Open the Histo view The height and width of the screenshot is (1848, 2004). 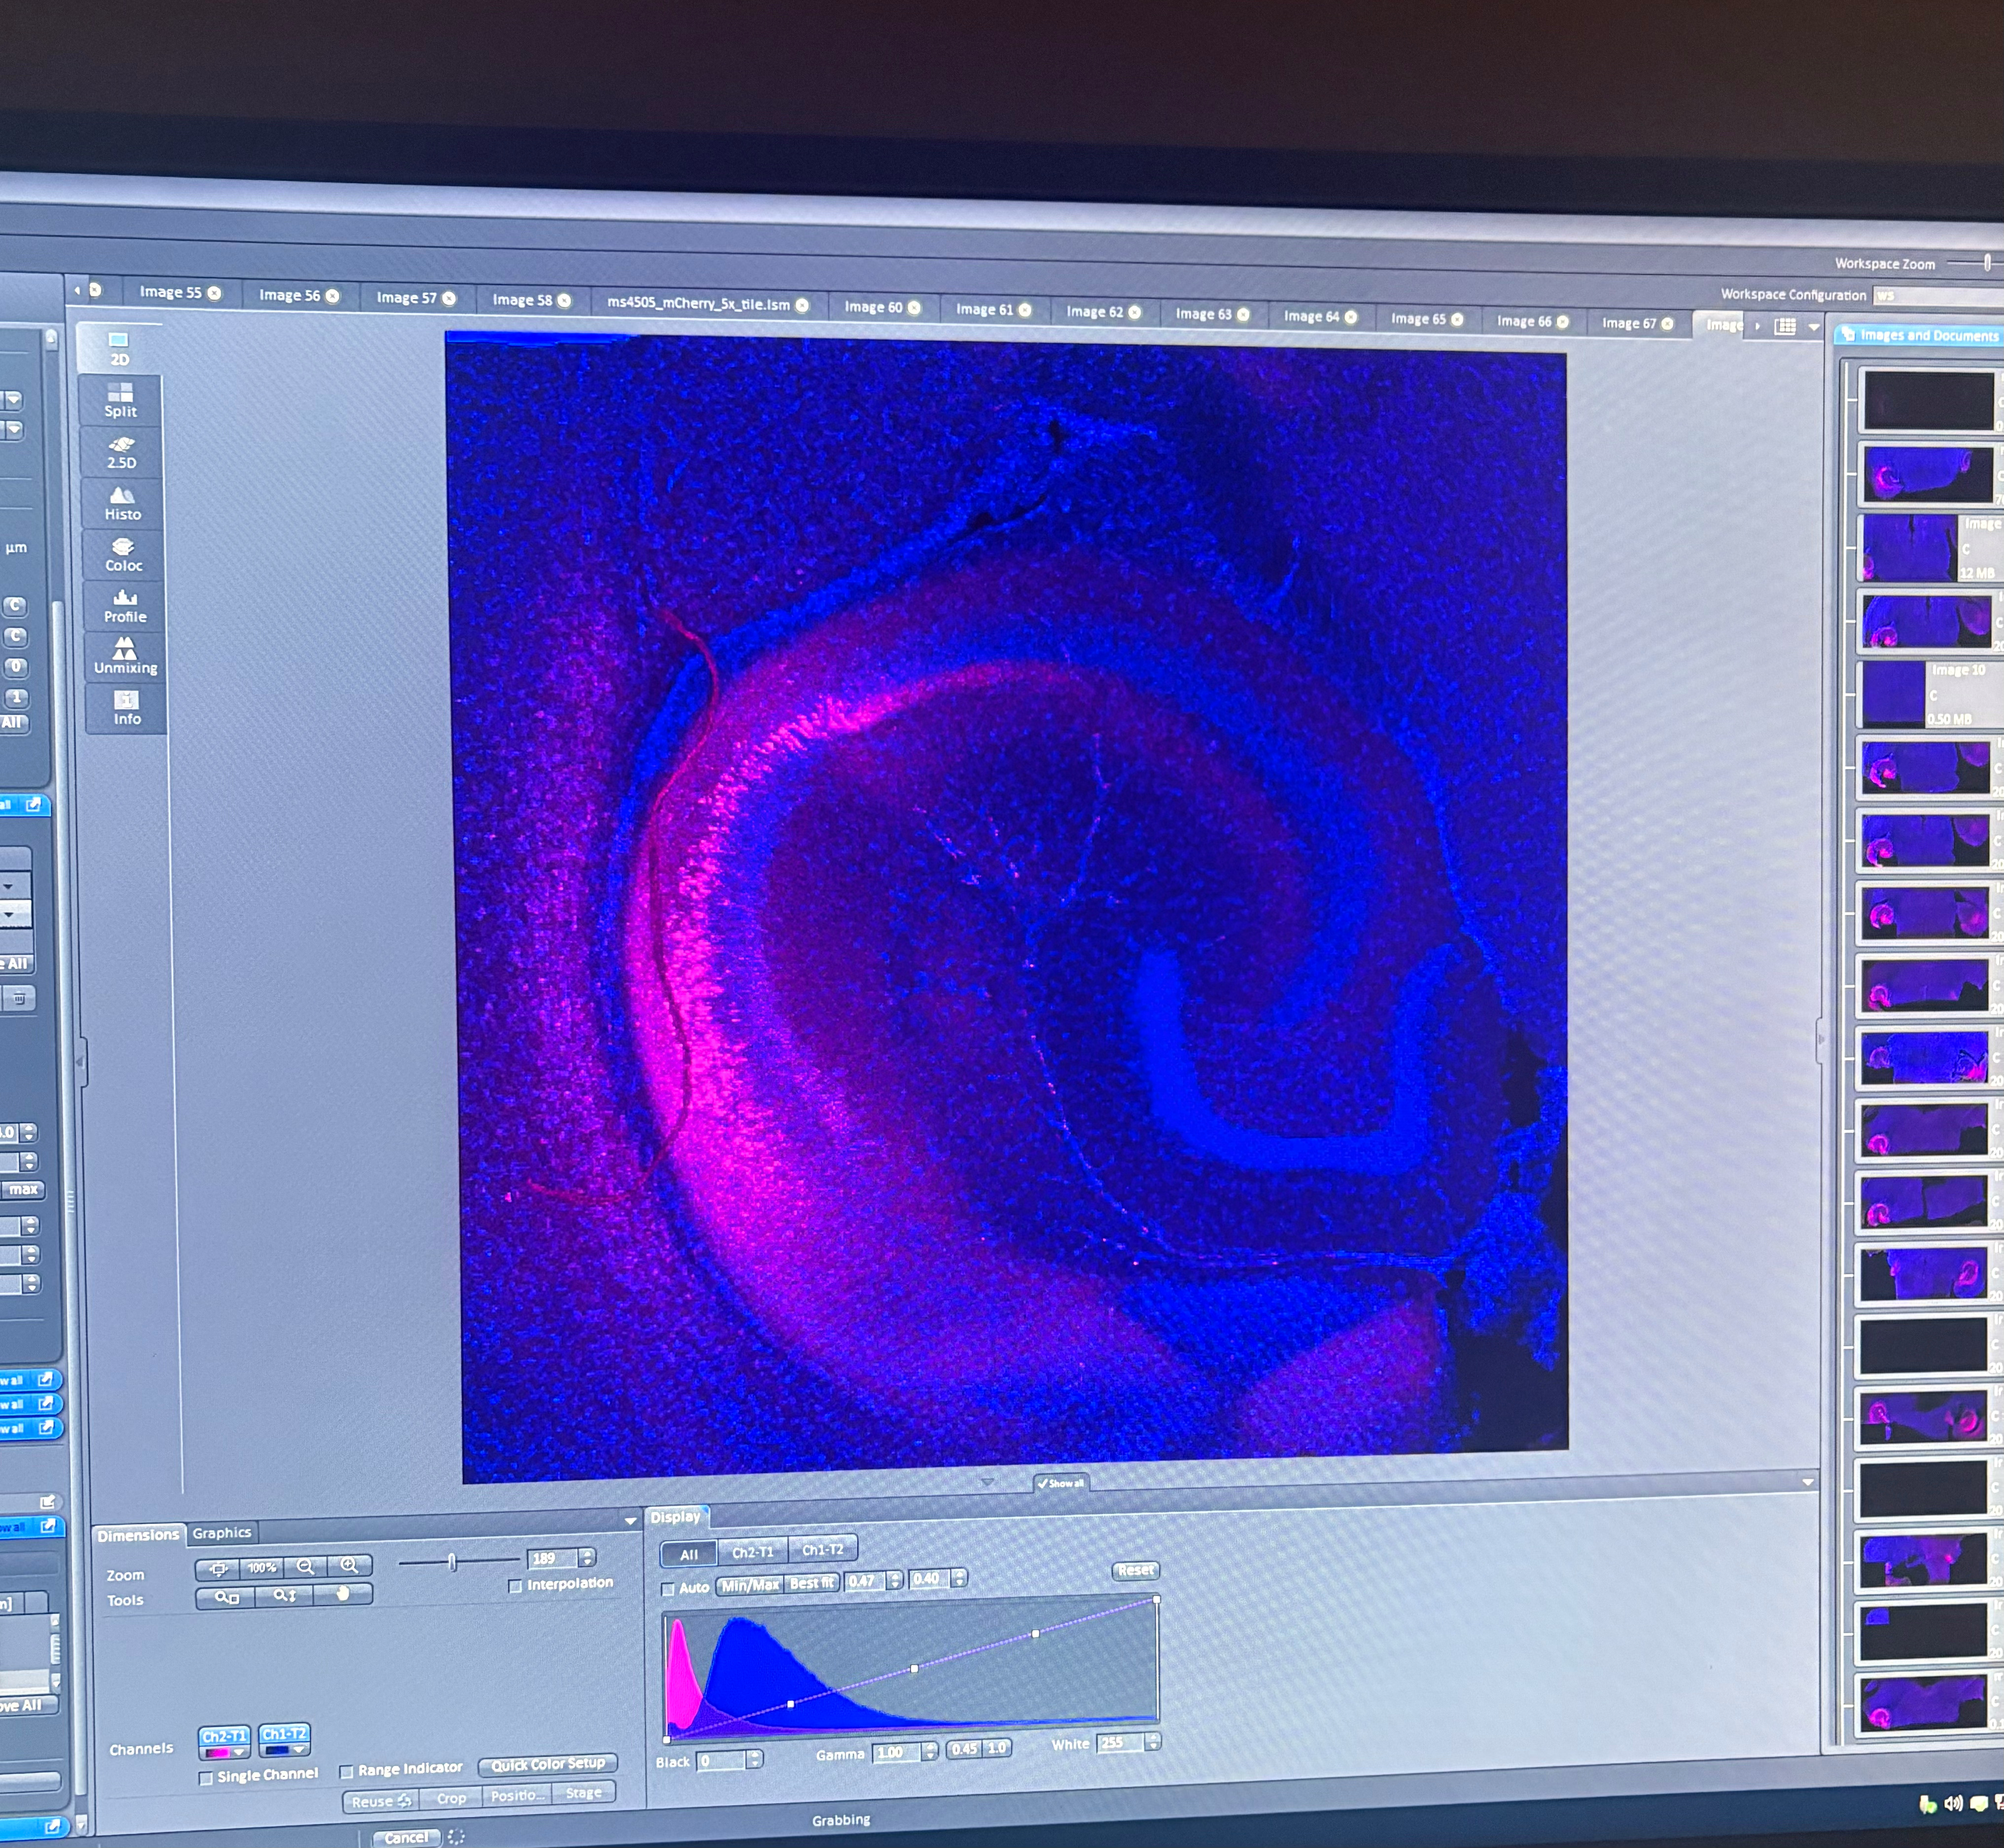123,503
